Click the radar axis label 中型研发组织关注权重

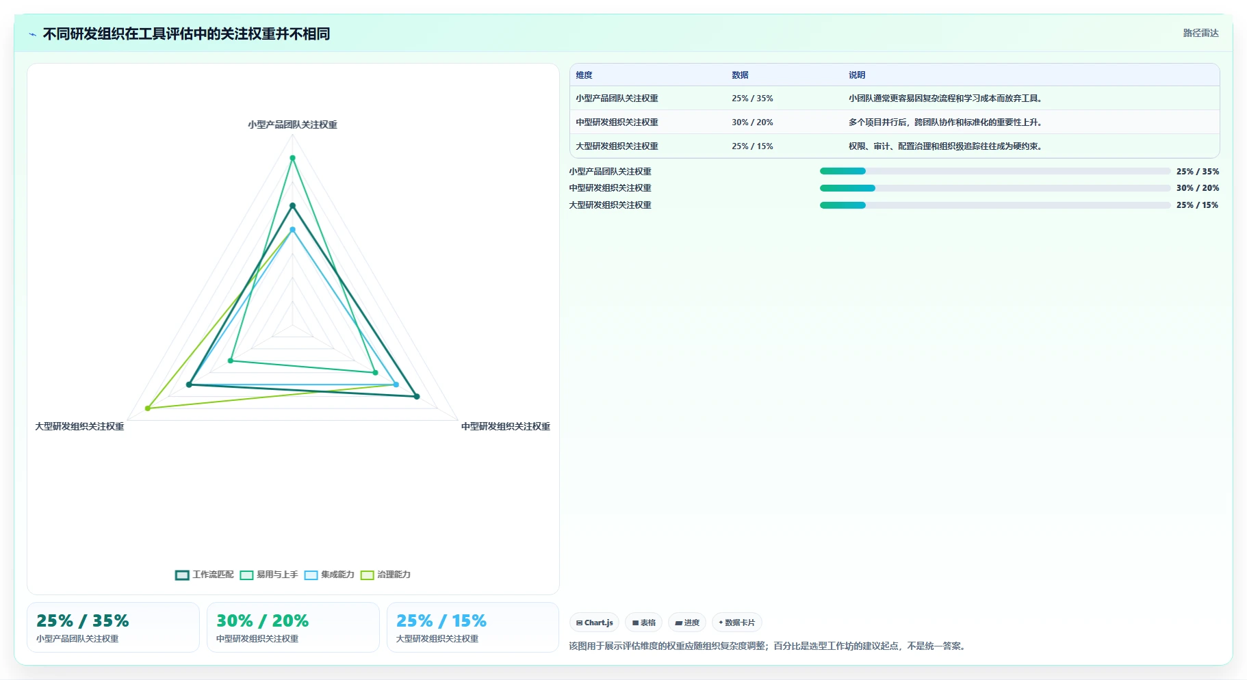click(506, 426)
